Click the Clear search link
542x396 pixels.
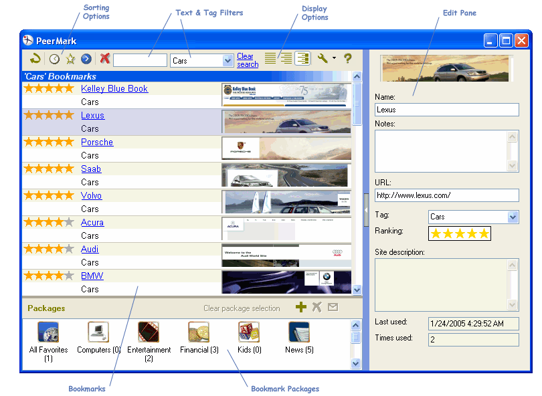(248, 60)
